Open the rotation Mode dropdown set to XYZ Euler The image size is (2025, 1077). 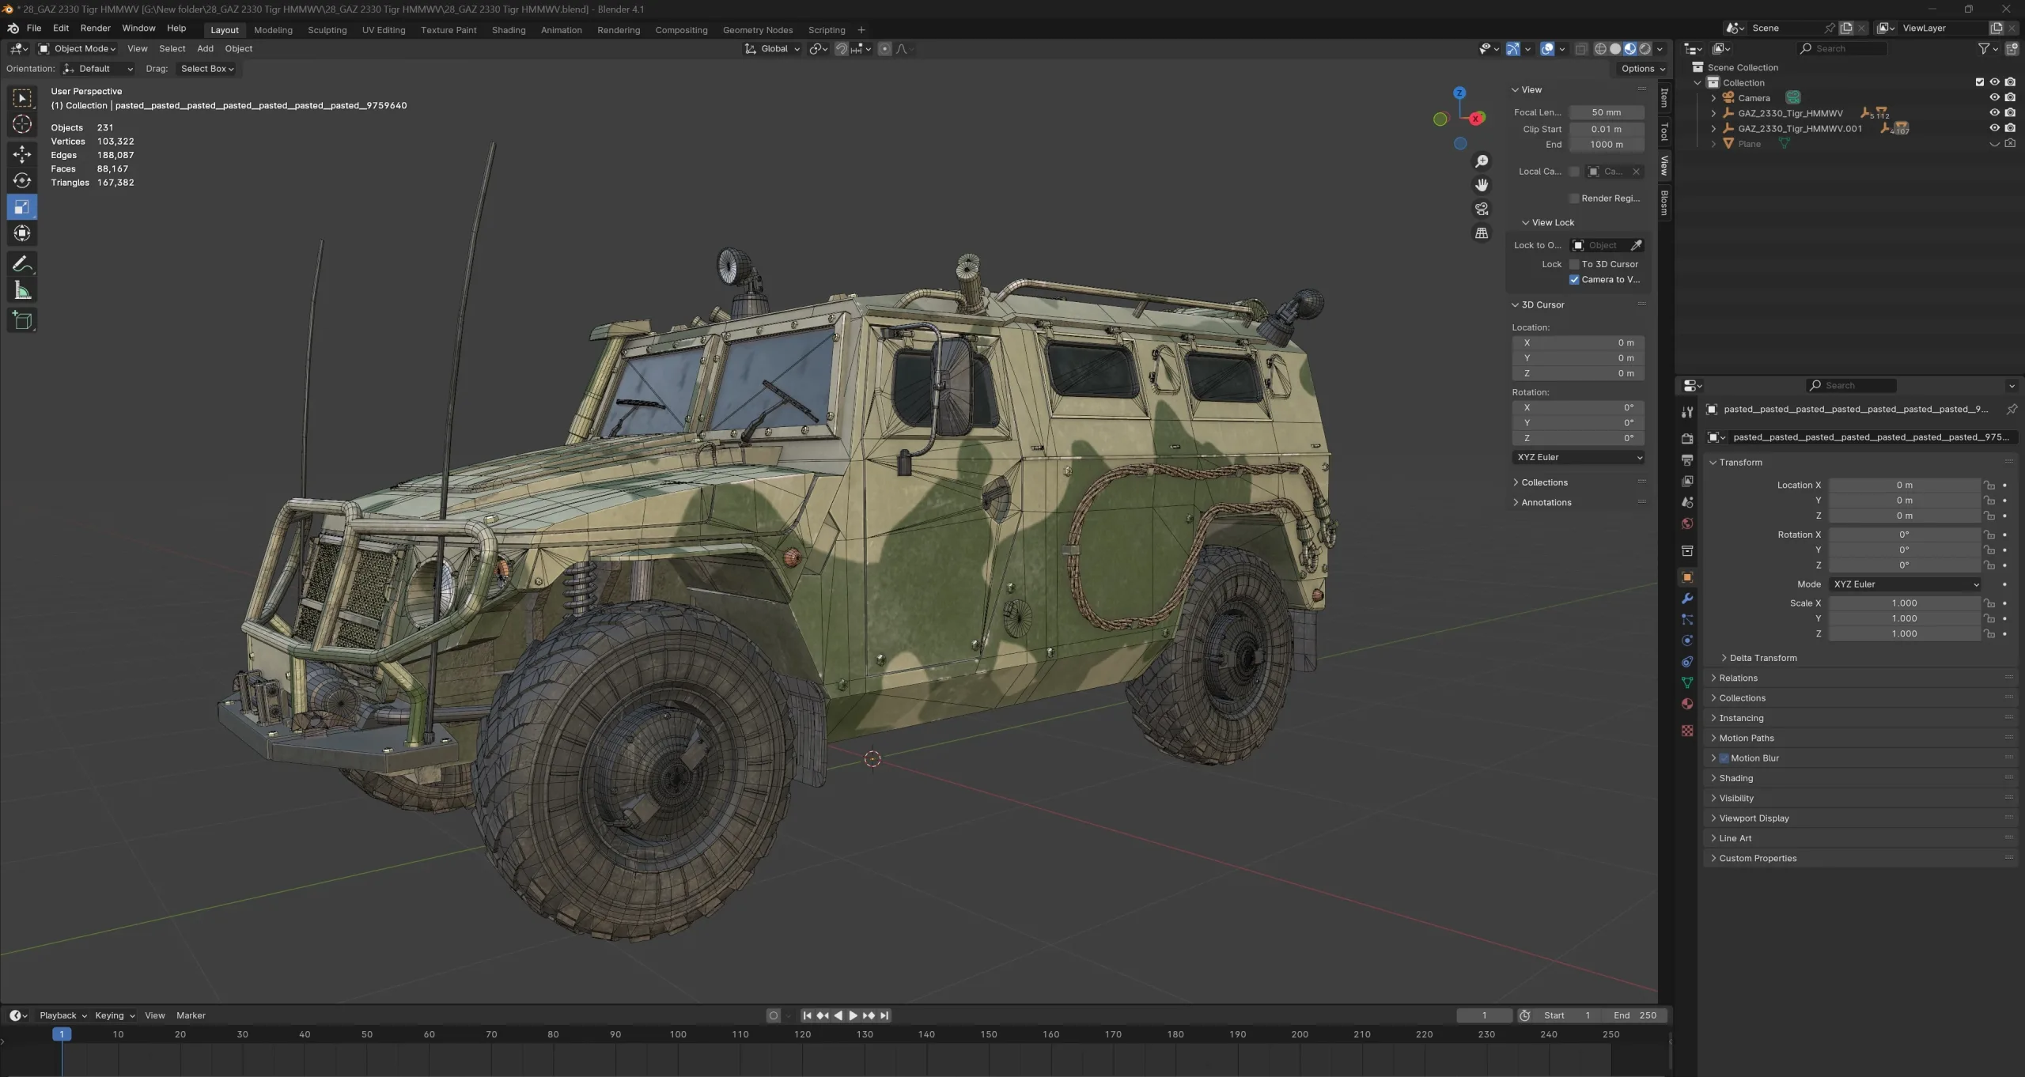pyautogui.click(x=1904, y=584)
